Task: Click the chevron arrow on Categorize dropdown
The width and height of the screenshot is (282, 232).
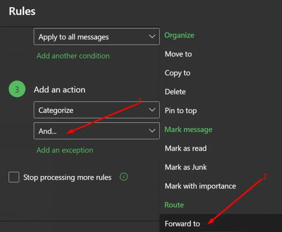Action: [152, 110]
